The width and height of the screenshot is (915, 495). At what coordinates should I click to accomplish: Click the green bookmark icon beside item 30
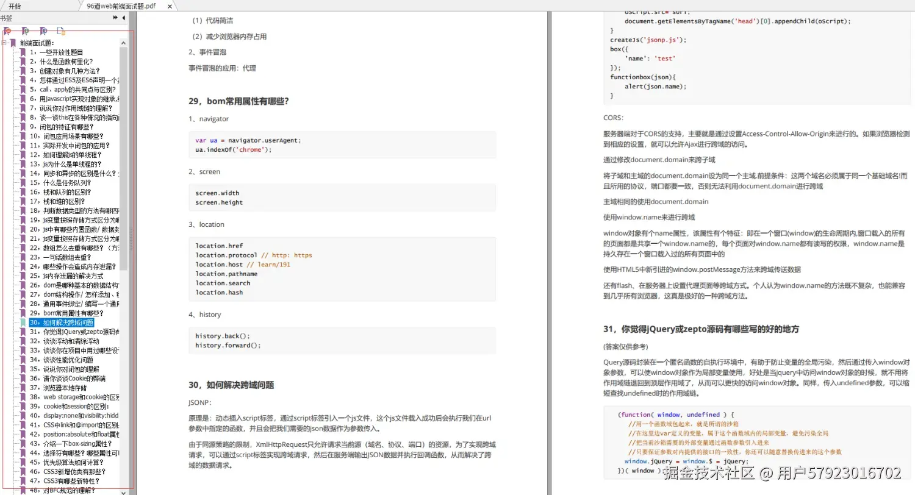pos(23,322)
